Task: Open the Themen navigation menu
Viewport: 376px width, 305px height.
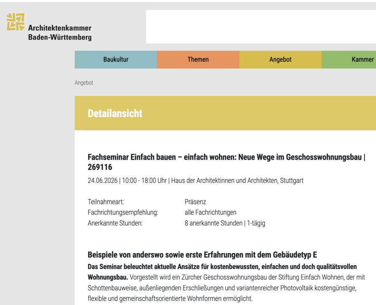Action: coord(198,60)
